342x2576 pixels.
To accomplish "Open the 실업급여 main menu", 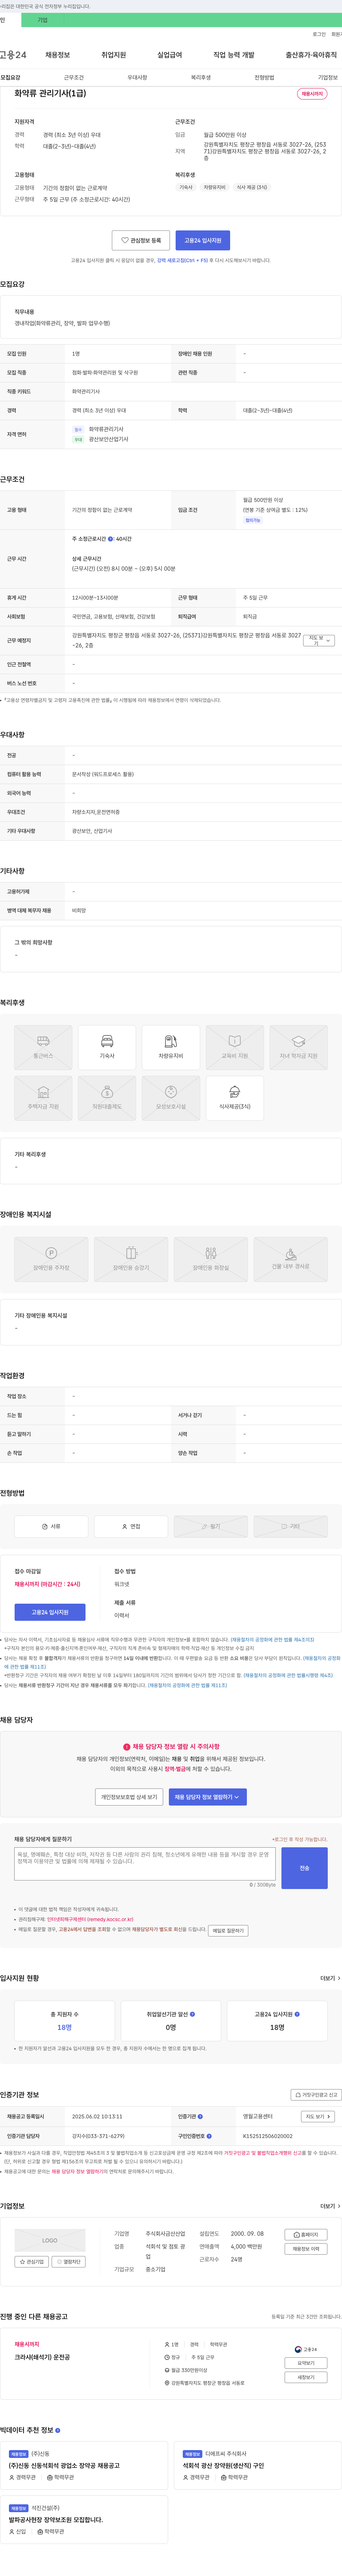I will pos(170,55).
